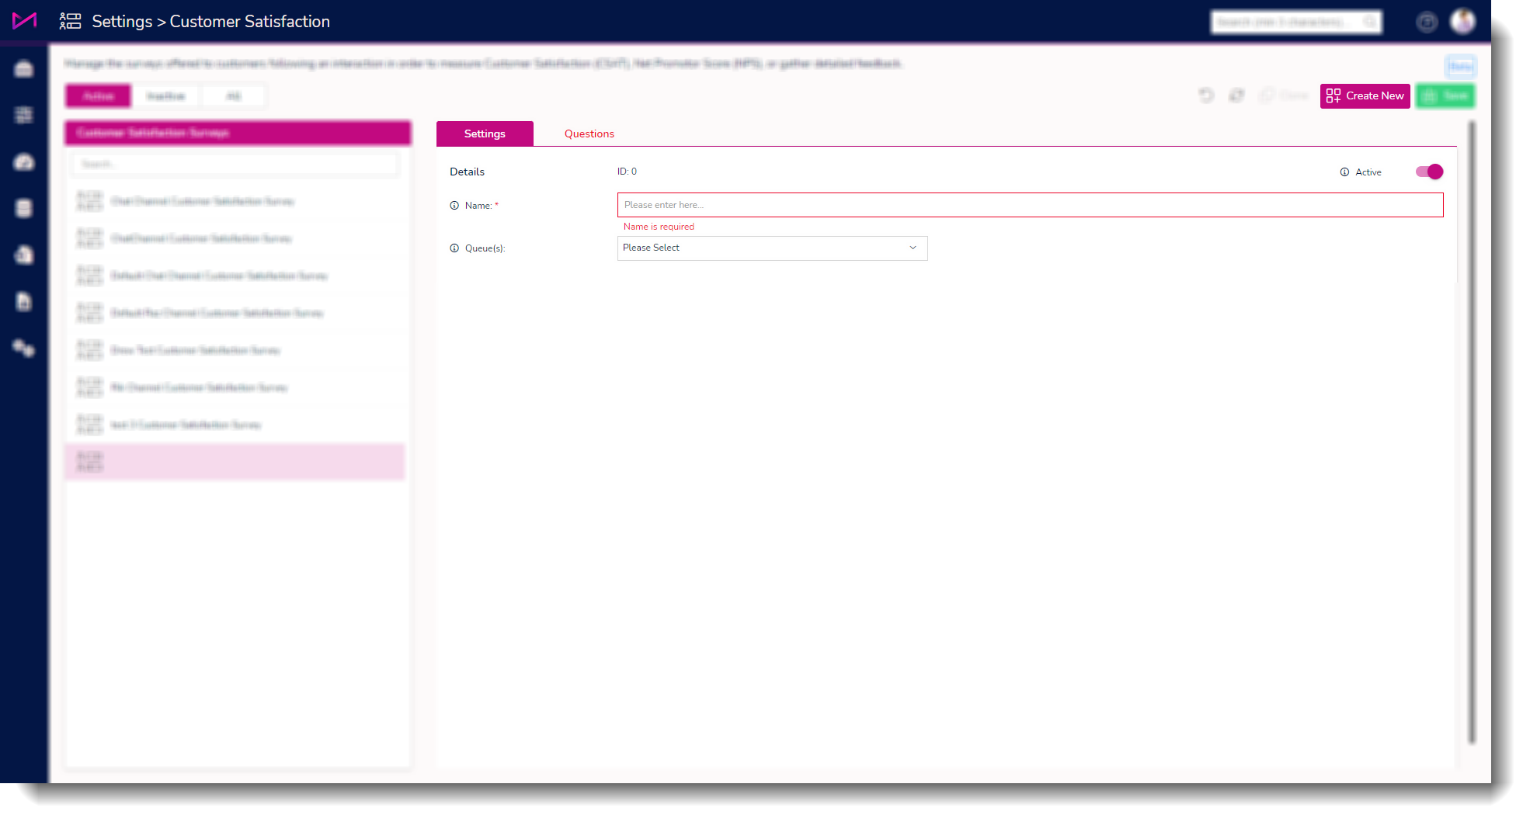Open the database icon in the left sidebar
The height and width of the screenshot is (822, 1530).
click(24, 208)
